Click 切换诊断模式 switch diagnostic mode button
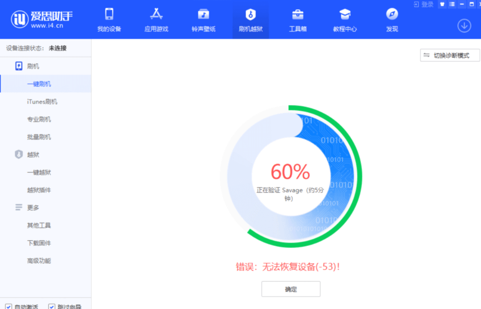 (x=449, y=56)
